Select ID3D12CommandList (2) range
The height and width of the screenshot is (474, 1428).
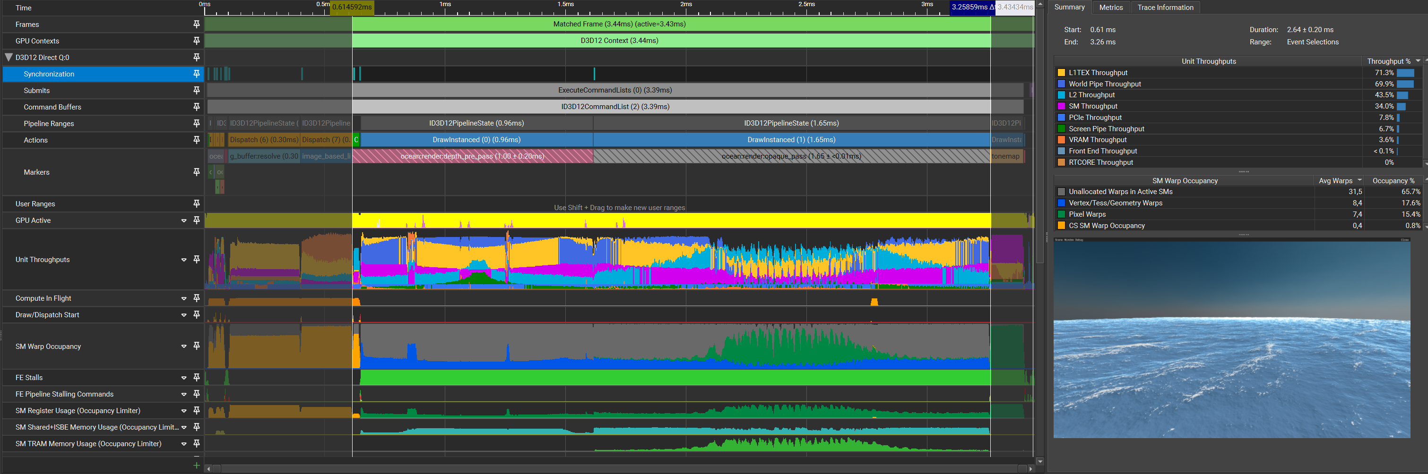coord(615,107)
